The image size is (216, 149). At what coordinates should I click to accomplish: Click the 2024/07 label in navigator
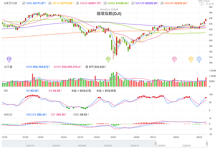tap(108, 145)
